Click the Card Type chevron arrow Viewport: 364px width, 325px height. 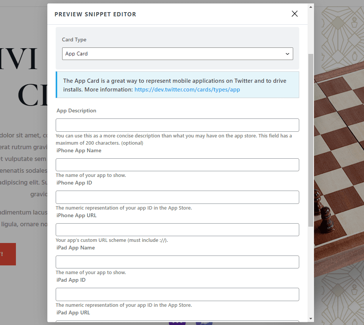point(287,54)
